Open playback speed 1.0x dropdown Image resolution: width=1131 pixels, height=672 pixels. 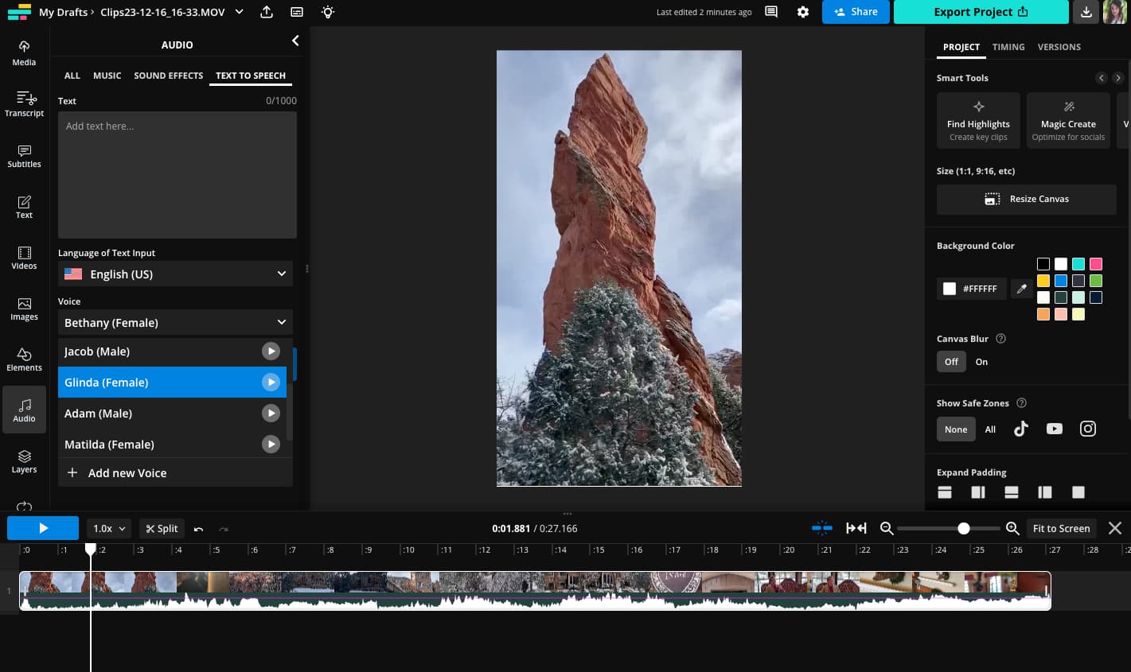click(108, 528)
